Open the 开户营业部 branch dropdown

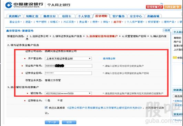point(68,59)
